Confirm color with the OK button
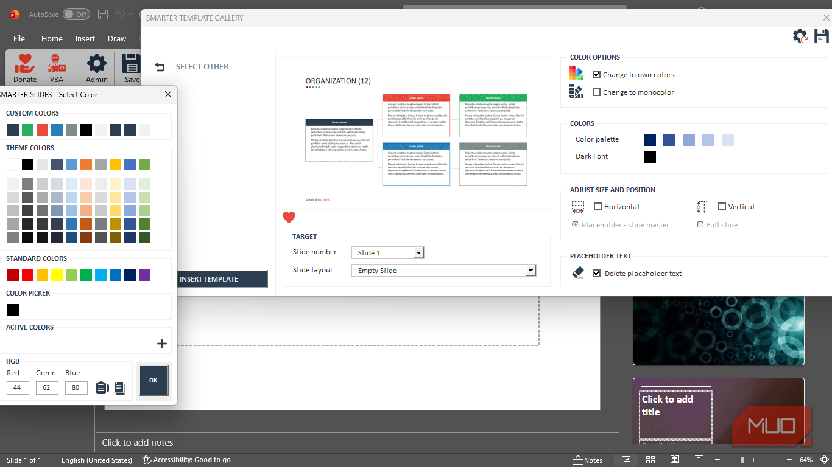 pyautogui.click(x=153, y=381)
